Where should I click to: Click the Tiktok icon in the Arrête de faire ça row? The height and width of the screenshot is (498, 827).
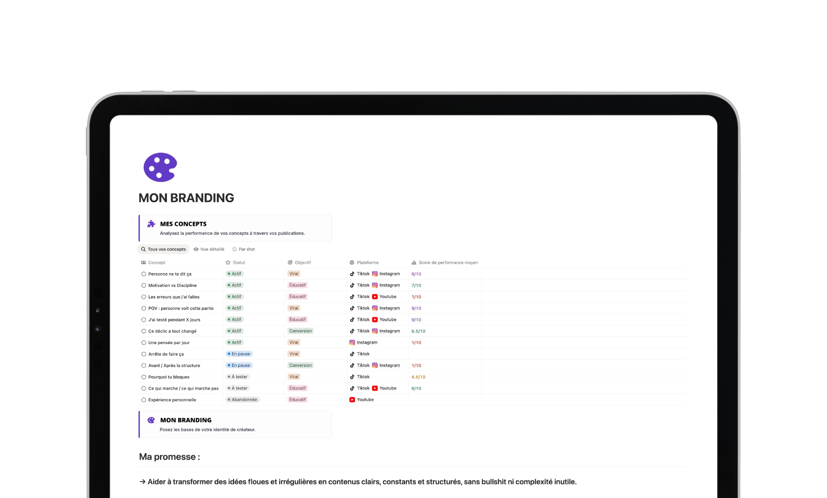coord(352,354)
